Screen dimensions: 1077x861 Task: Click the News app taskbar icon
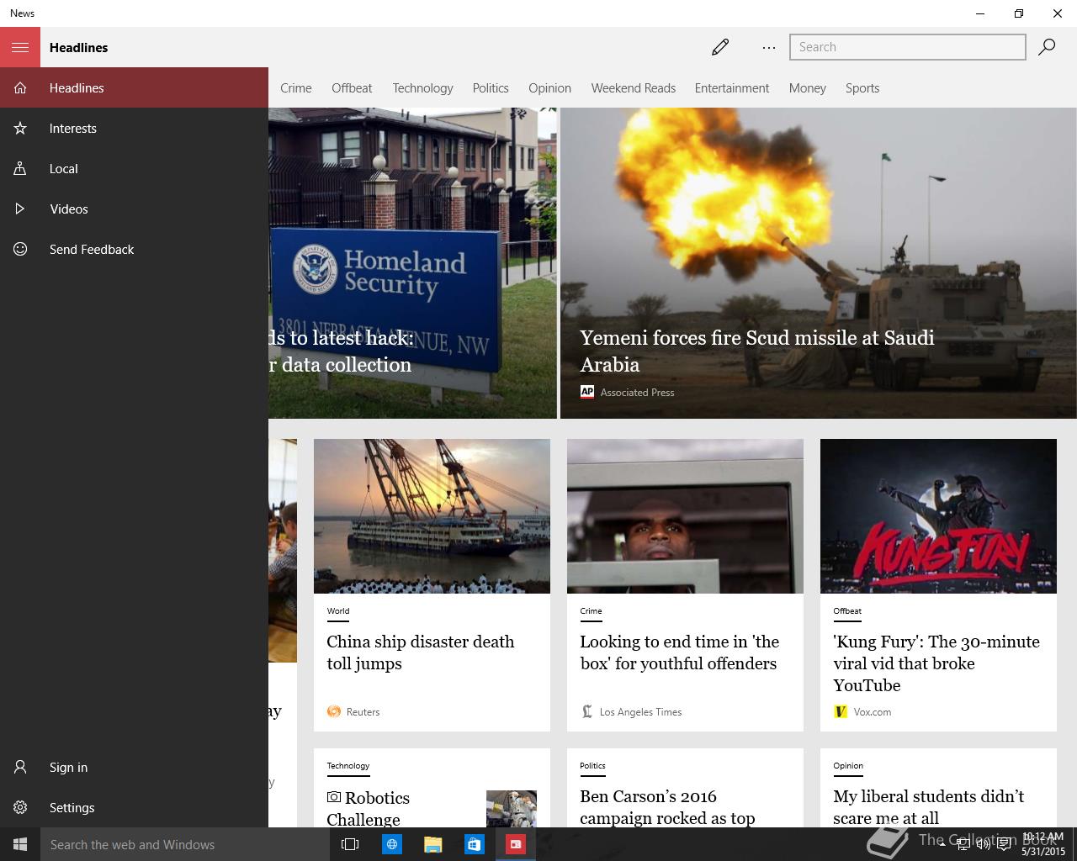tap(516, 844)
